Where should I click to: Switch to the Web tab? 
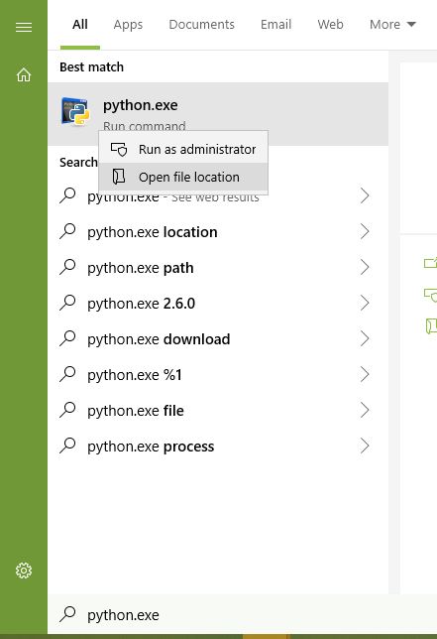330,25
